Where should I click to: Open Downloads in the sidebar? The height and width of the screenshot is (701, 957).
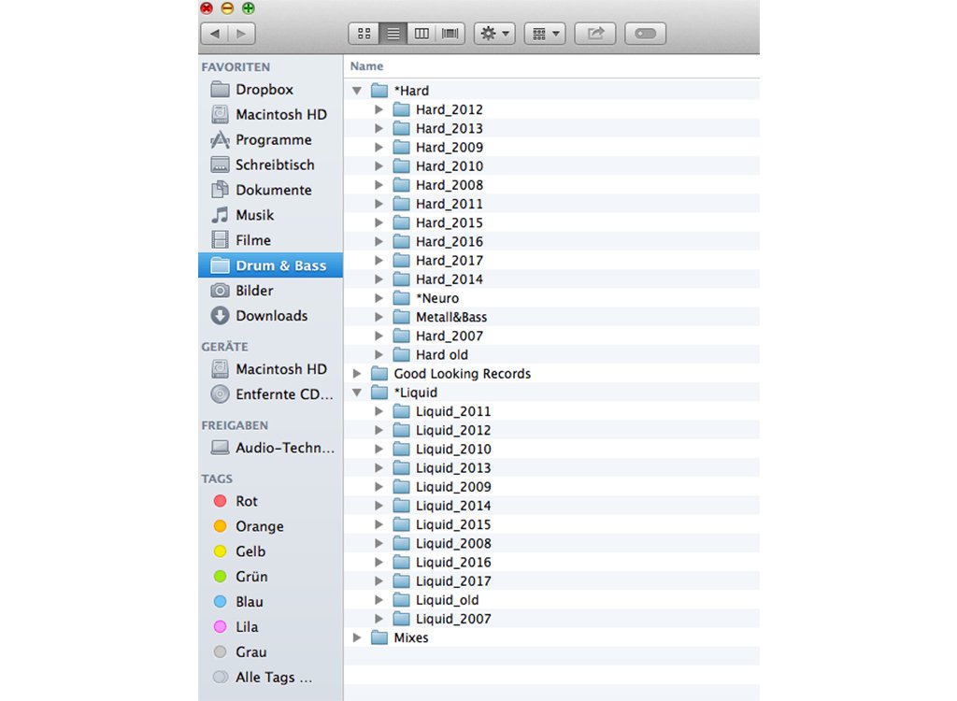click(271, 316)
